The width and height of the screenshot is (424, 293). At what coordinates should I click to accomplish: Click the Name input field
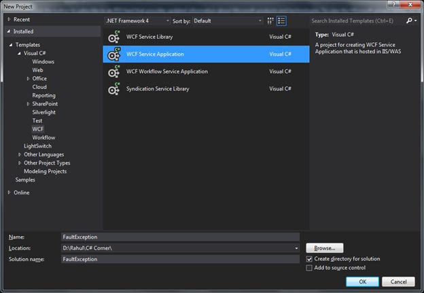pyautogui.click(x=180, y=237)
